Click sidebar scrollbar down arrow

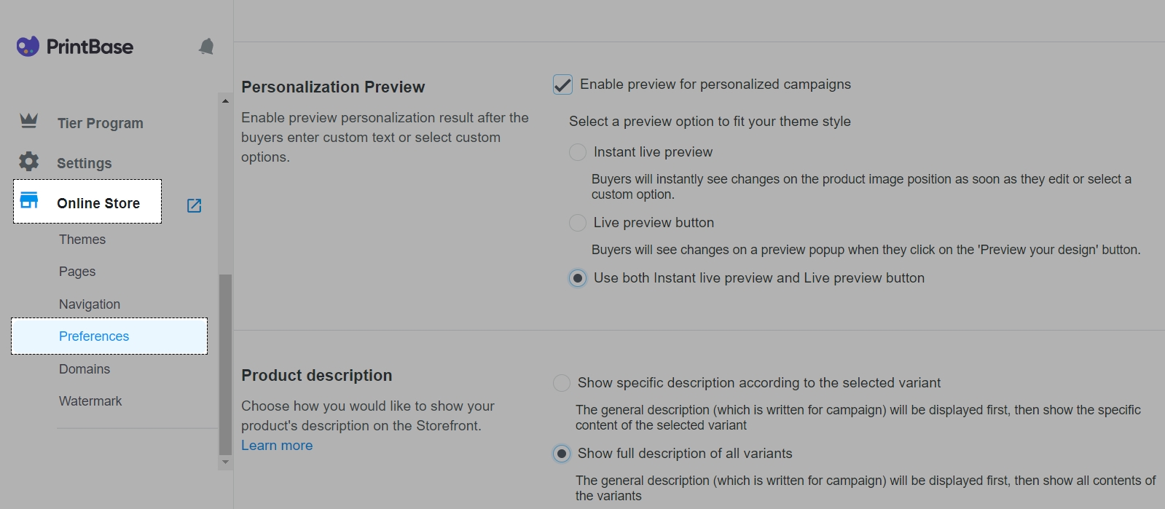[225, 462]
